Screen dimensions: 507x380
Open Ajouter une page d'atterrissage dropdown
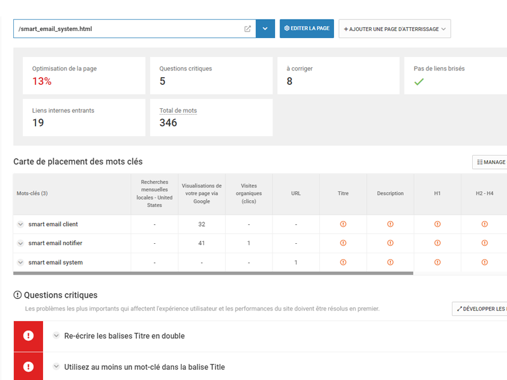[395, 28]
